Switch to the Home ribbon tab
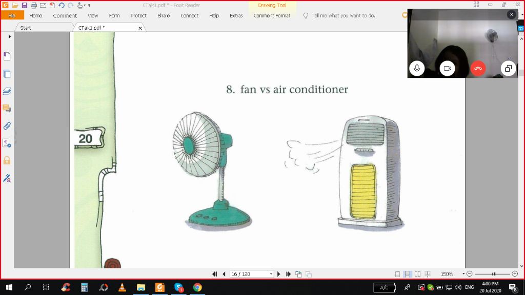This screenshot has width=525, height=295. pyautogui.click(x=35, y=15)
